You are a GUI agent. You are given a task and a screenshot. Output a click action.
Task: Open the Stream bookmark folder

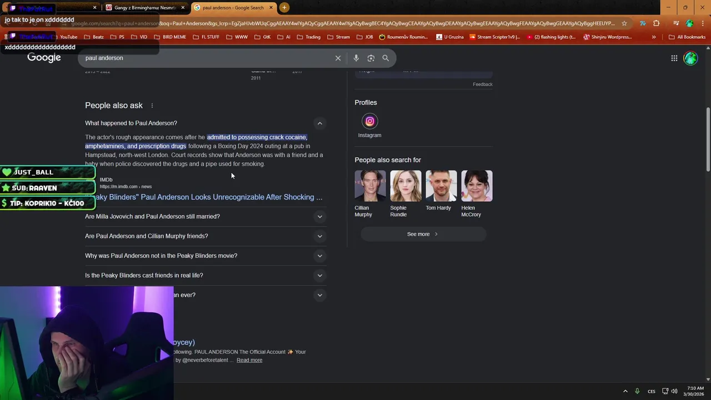(x=338, y=37)
